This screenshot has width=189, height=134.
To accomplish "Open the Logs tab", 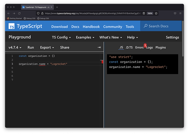I will click(150, 47).
